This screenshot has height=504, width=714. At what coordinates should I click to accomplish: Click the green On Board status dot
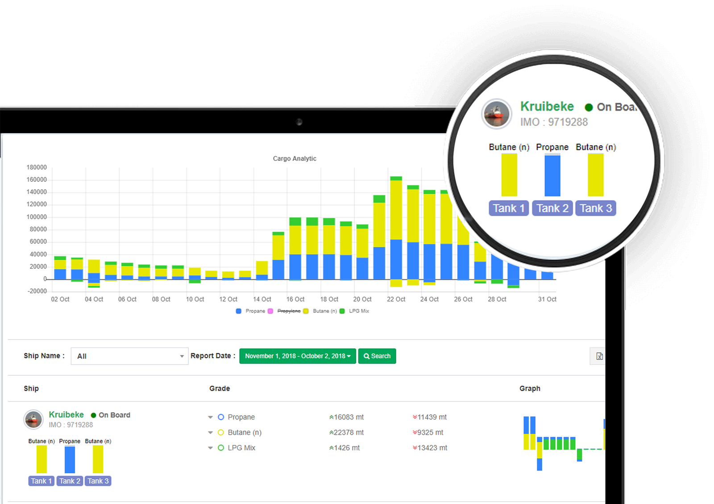[93, 415]
